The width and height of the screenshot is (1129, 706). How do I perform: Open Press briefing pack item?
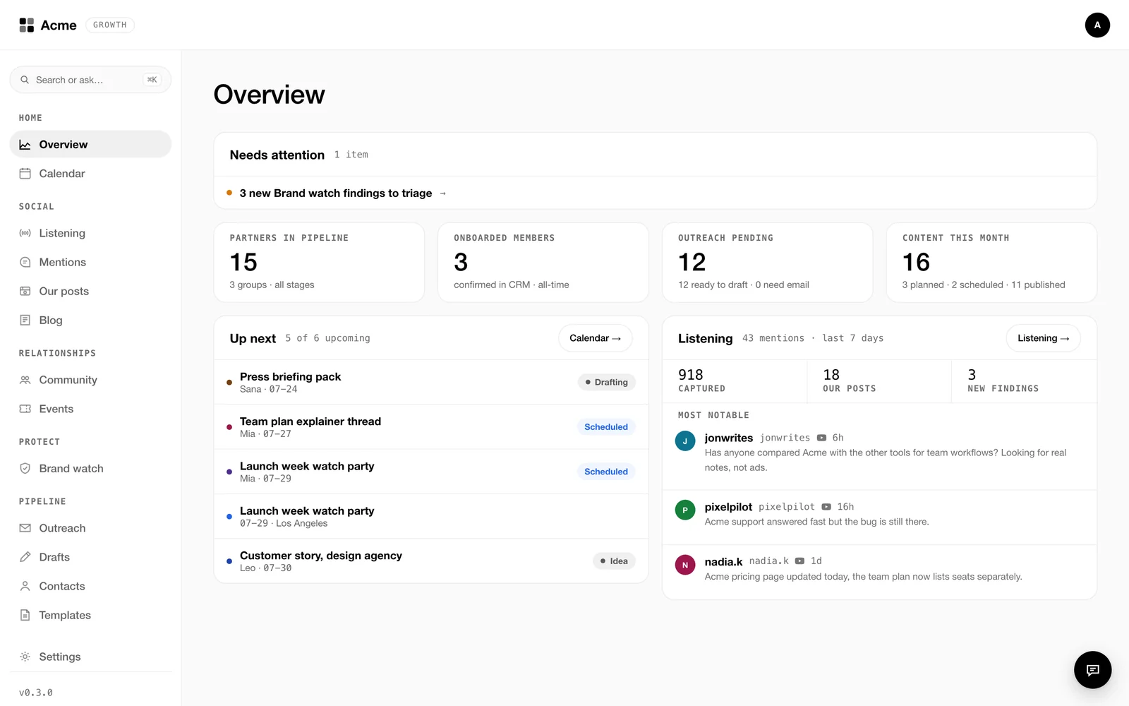coord(431,382)
